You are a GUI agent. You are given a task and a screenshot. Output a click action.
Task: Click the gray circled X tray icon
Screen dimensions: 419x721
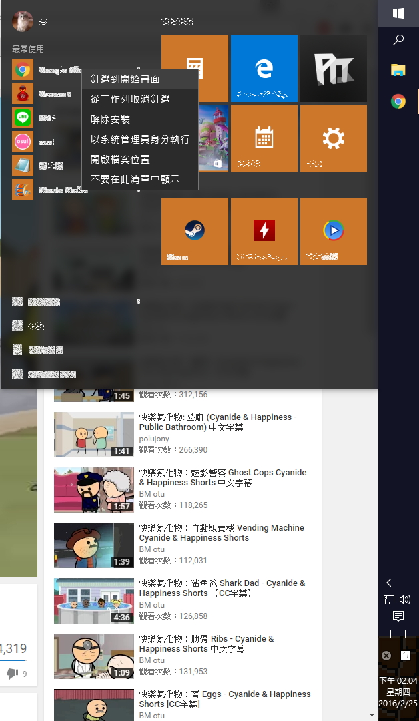click(x=386, y=656)
